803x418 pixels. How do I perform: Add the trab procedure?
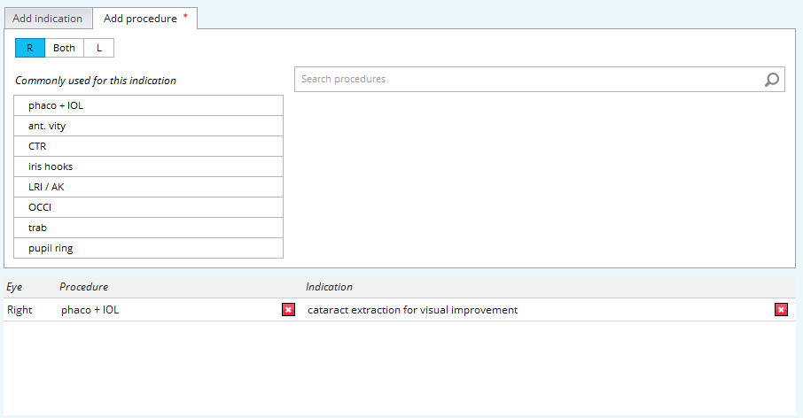(x=149, y=228)
